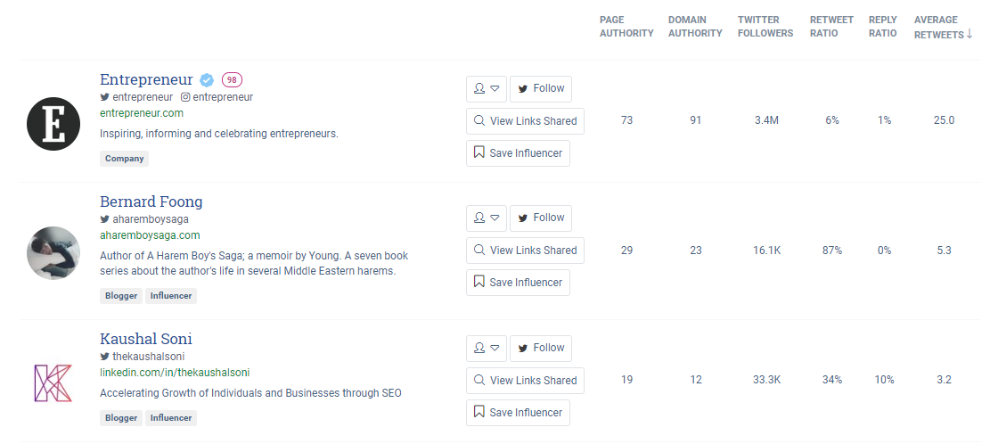Click the Company tag under Entrepreneur

coord(125,159)
